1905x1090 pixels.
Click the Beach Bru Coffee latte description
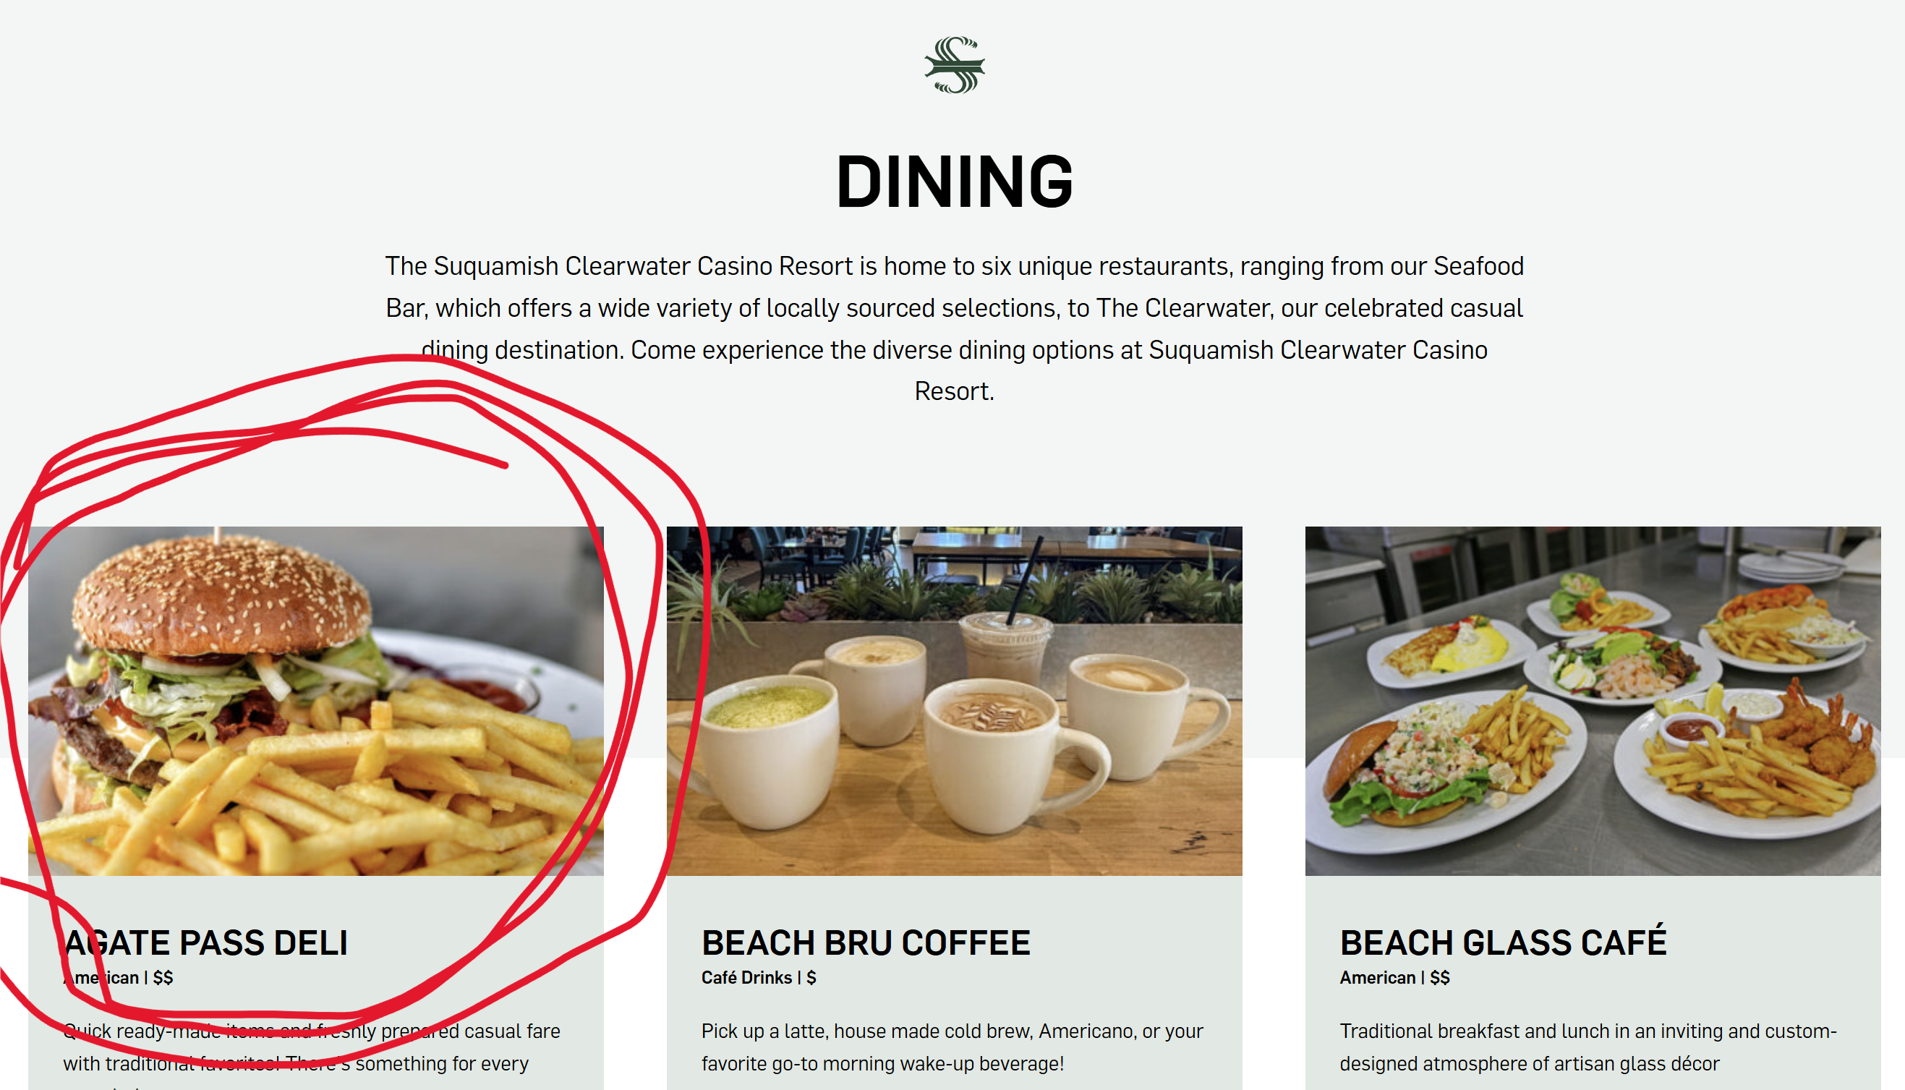[952, 1047]
